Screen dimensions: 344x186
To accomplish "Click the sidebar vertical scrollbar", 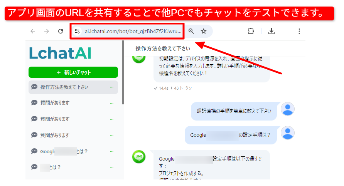I will [x=123, y=73].
